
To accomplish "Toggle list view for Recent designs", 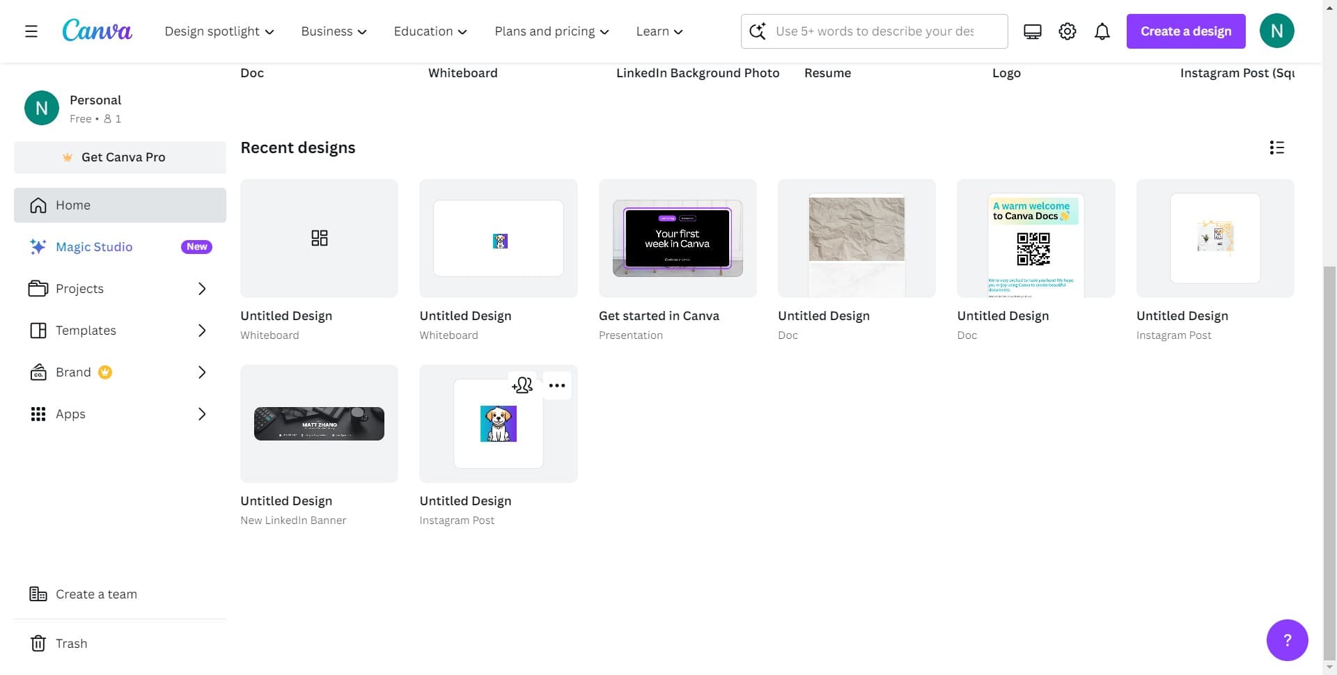I will click(x=1276, y=148).
